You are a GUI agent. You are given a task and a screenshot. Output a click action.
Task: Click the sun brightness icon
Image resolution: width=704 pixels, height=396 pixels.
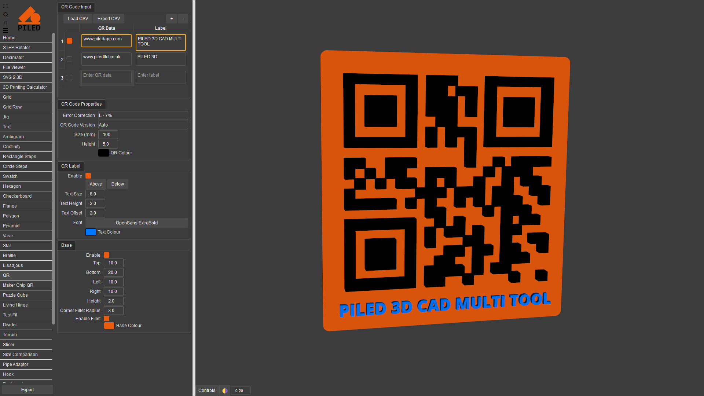click(5, 14)
